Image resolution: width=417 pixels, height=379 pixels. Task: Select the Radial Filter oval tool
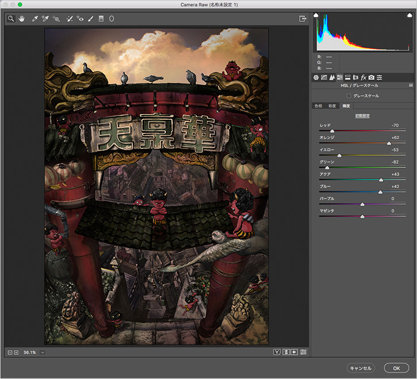tap(112, 18)
